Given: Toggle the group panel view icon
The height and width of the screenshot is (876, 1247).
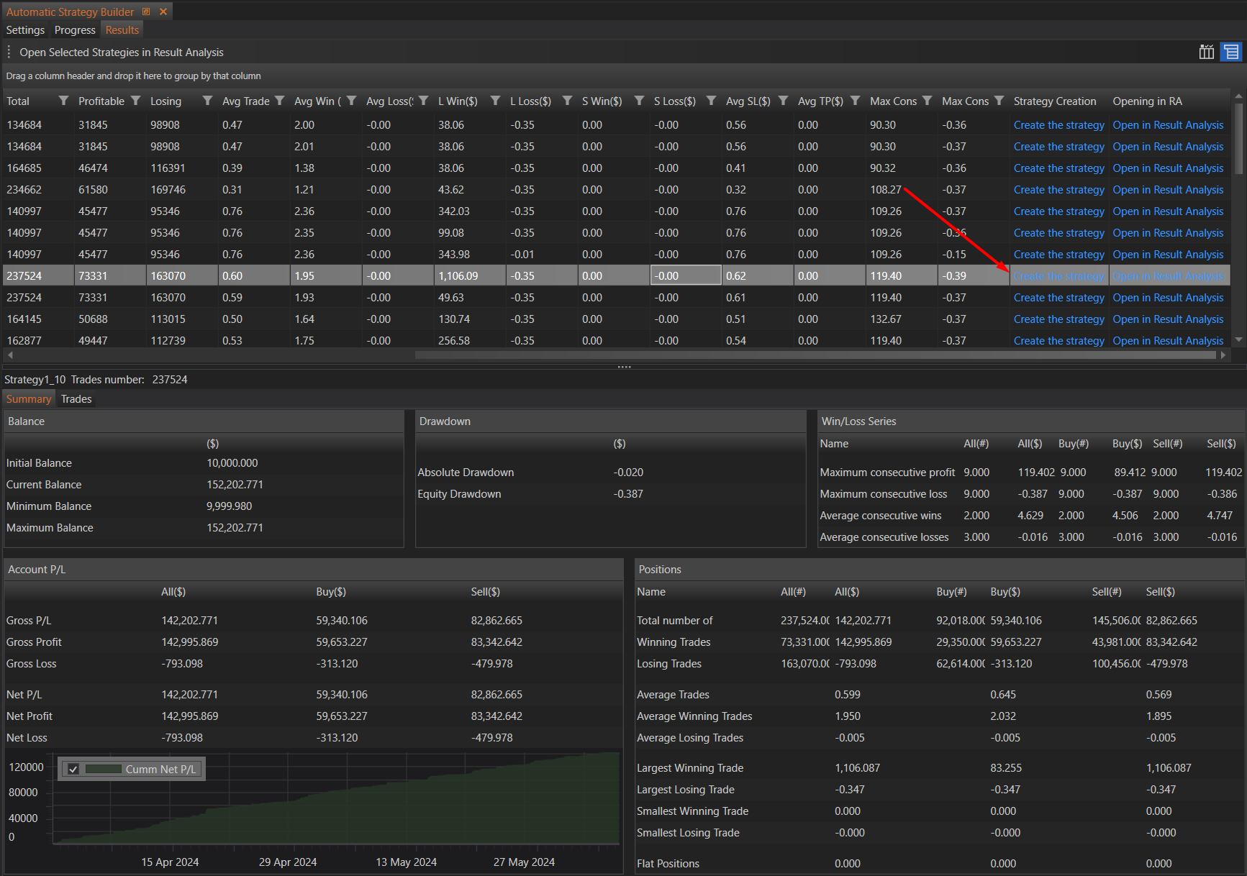Looking at the screenshot, I should [1231, 52].
